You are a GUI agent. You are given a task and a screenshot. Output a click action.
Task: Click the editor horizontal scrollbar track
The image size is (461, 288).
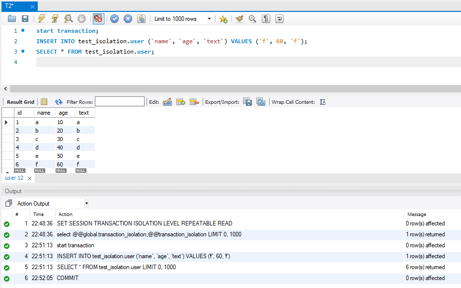pyautogui.click(x=235, y=88)
